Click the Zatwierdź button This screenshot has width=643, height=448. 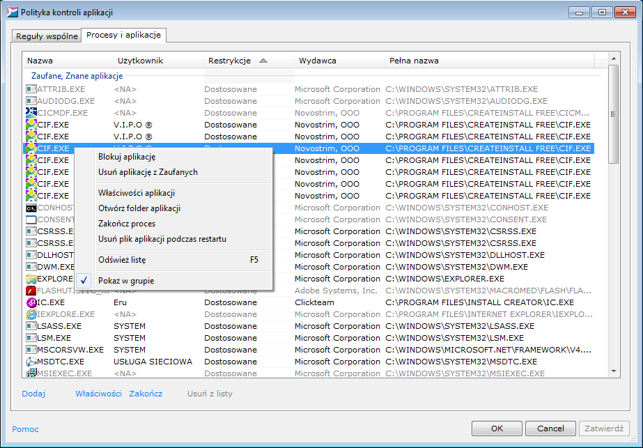604,428
